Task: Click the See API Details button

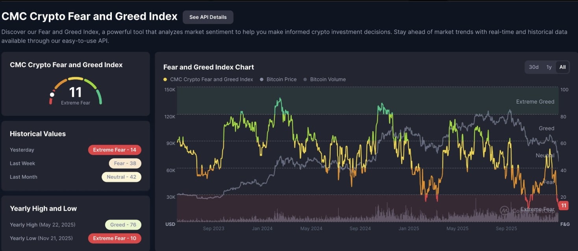Action: tap(208, 17)
